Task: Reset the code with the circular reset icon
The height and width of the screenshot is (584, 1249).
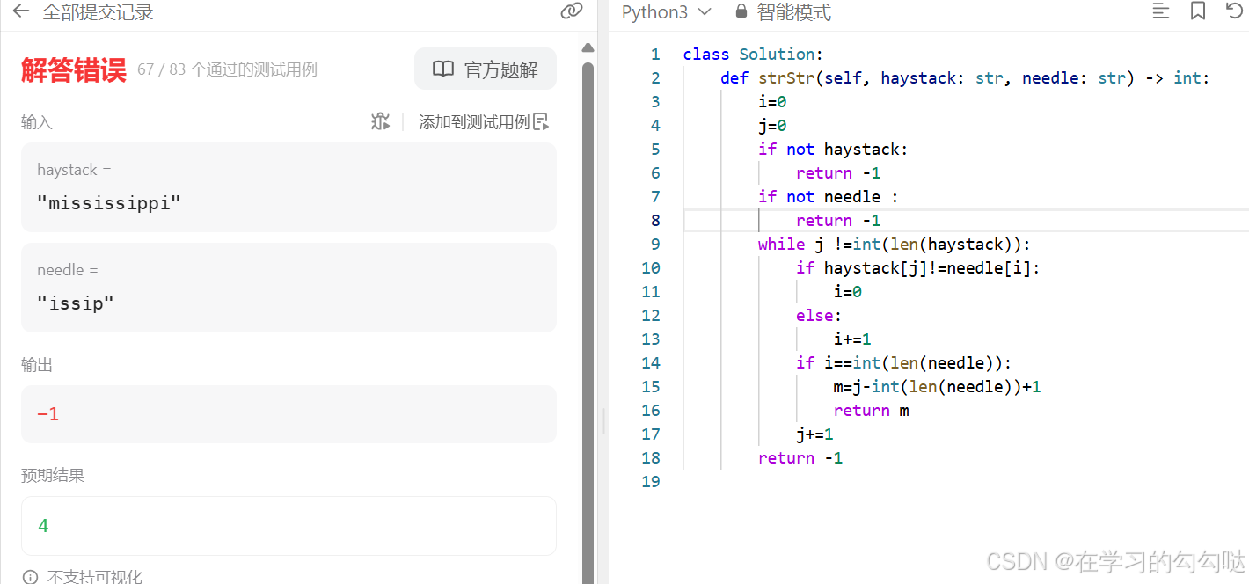Action: point(1234,11)
